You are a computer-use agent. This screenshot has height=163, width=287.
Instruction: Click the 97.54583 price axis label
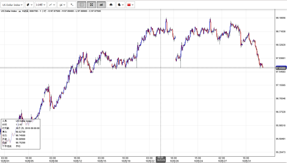[x=281, y=72]
